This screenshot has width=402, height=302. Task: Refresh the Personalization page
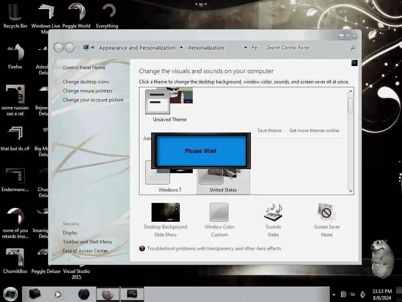pos(254,48)
